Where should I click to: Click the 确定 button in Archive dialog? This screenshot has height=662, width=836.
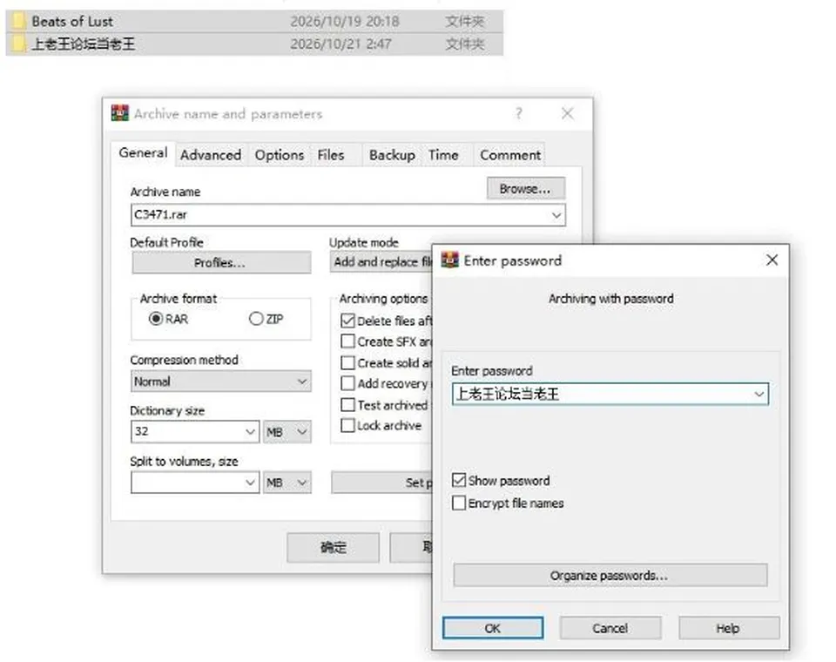click(333, 547)
